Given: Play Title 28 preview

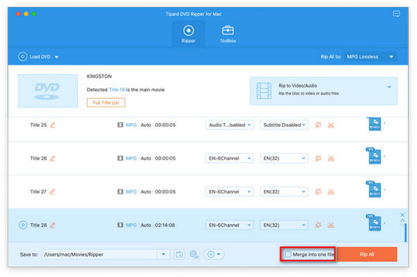Looking at the screenshot, I should click(23, 225).
